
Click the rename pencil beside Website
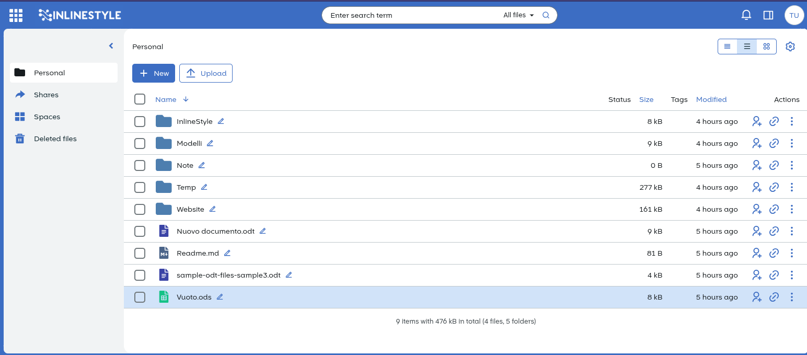tap(213, 209)
